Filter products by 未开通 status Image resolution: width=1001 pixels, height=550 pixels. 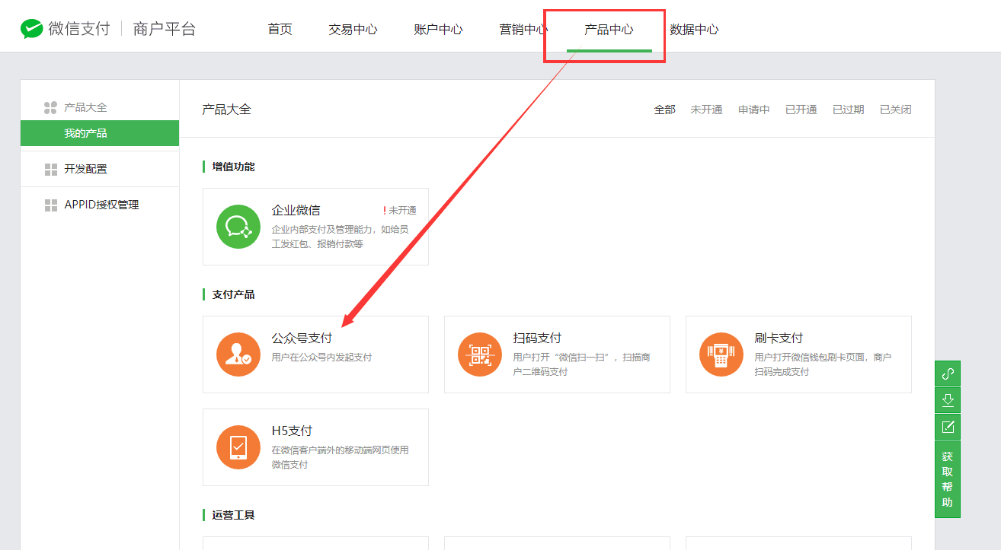point(706,110)
